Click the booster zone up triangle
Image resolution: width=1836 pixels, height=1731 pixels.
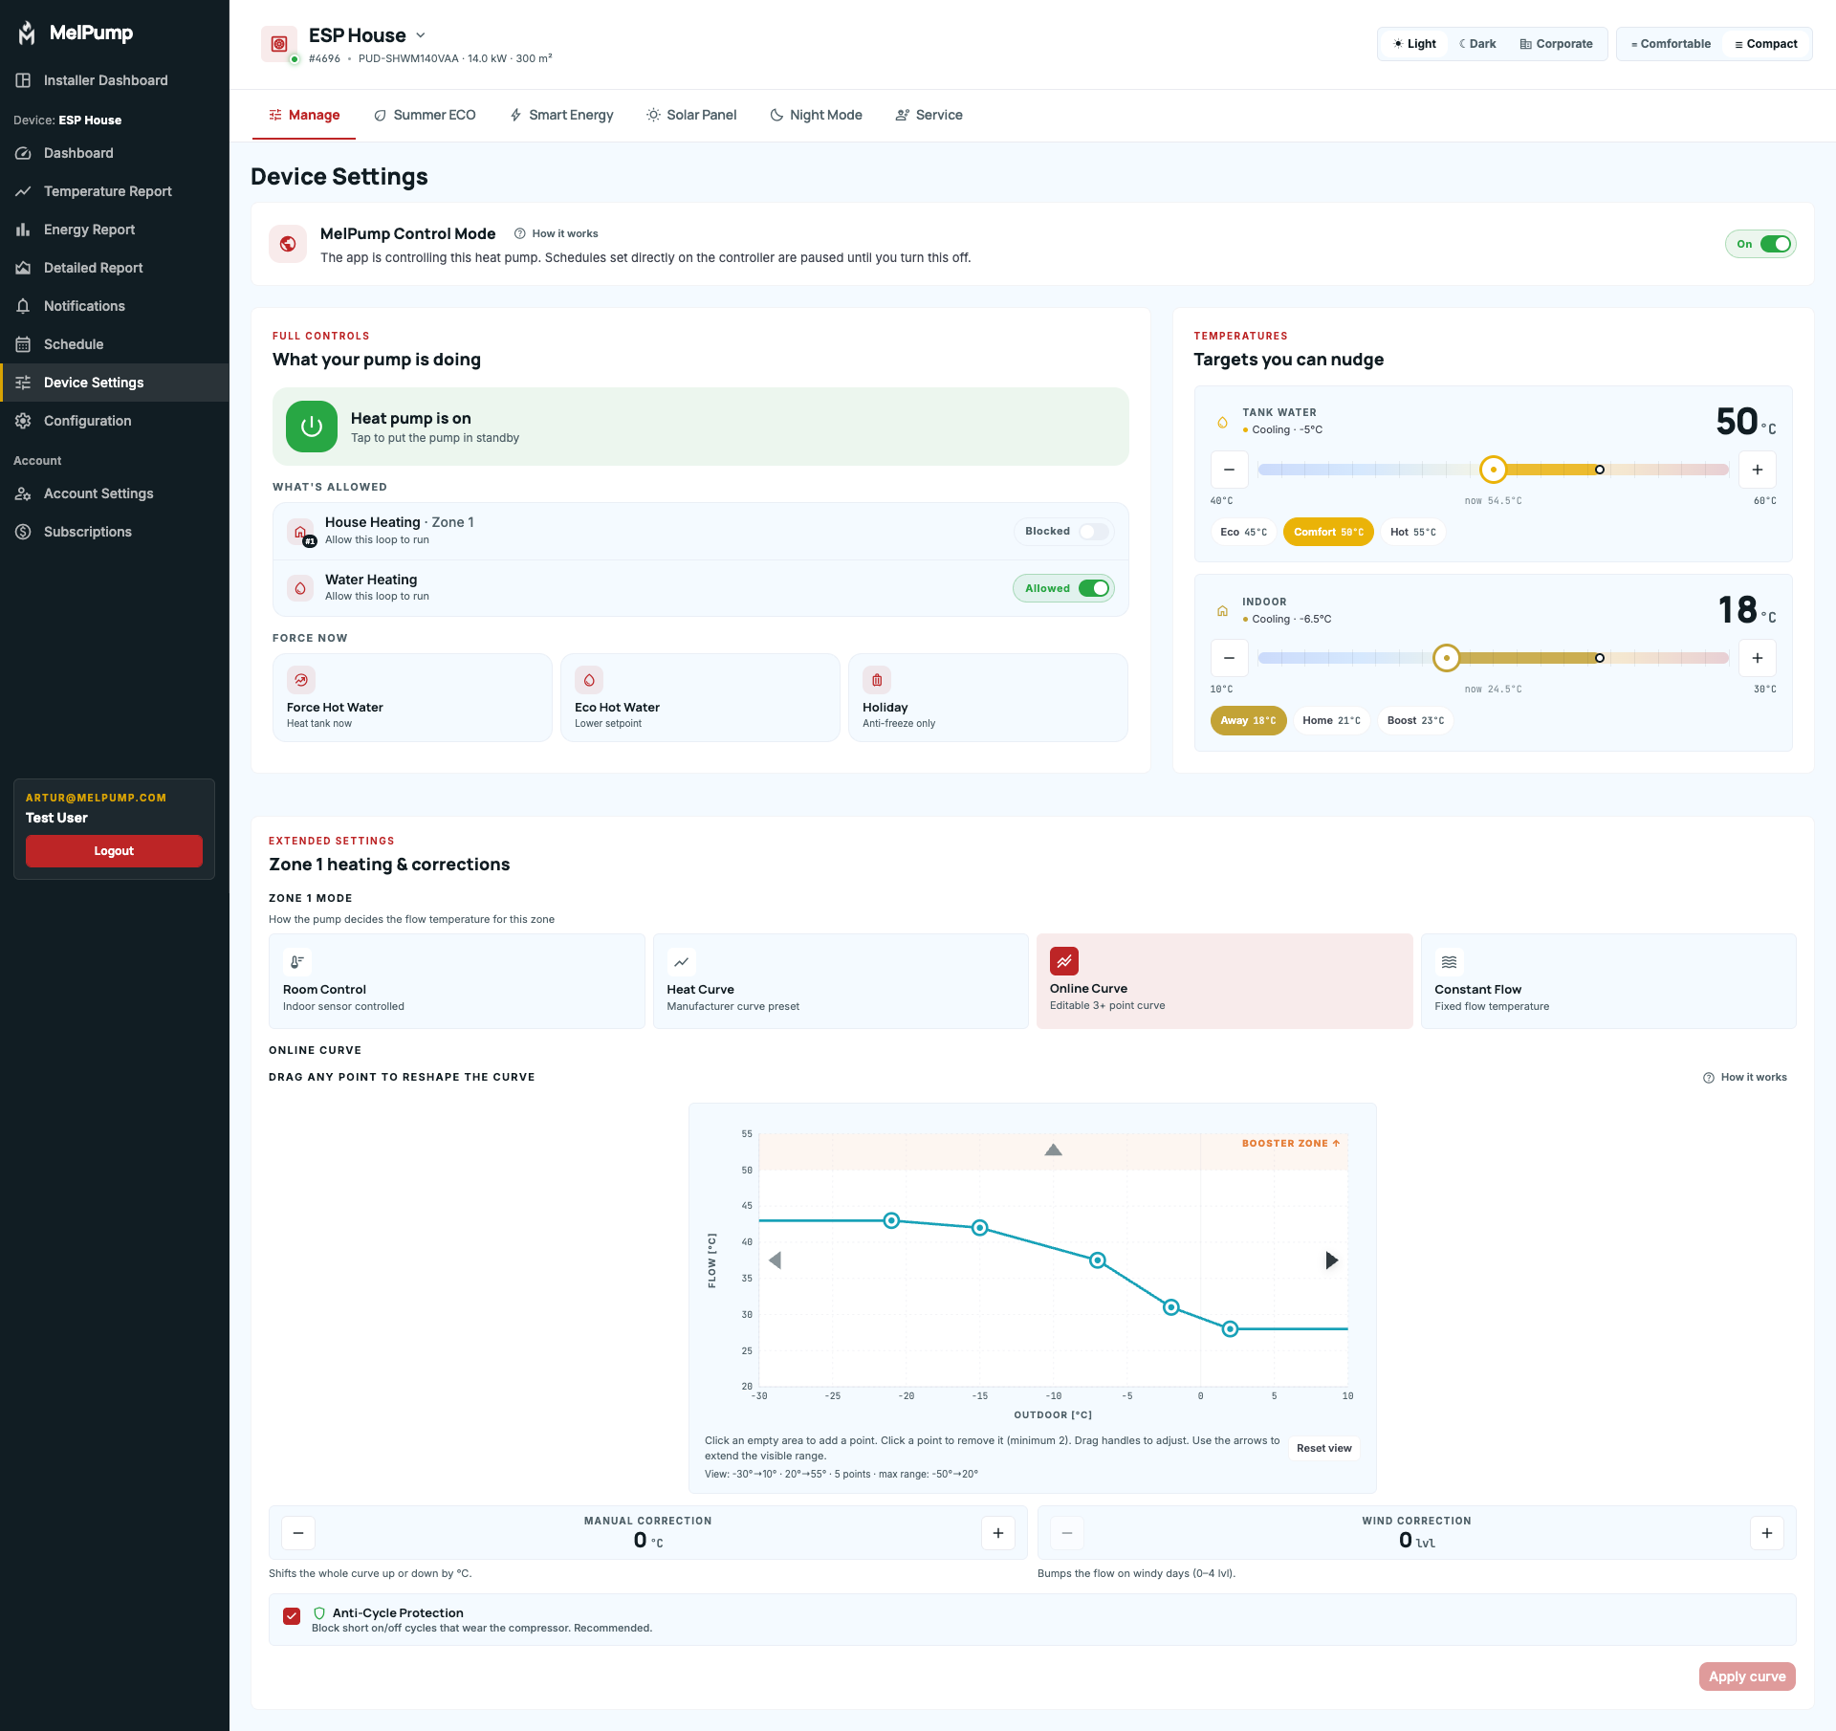click(x=1053, y=1150)
